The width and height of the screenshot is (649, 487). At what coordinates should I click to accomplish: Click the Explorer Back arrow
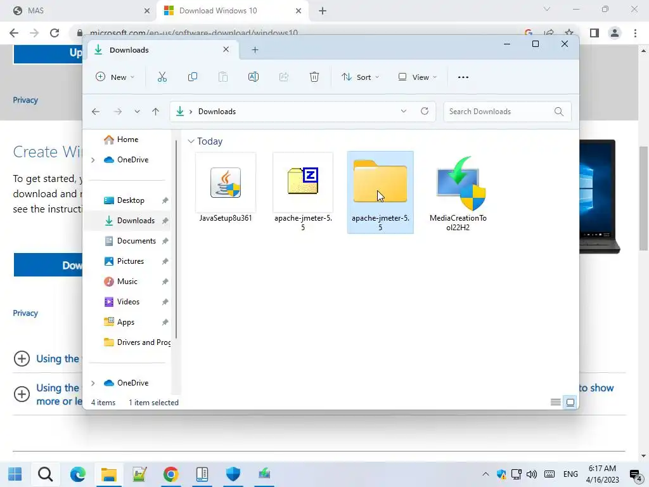[x=96, y=112]
